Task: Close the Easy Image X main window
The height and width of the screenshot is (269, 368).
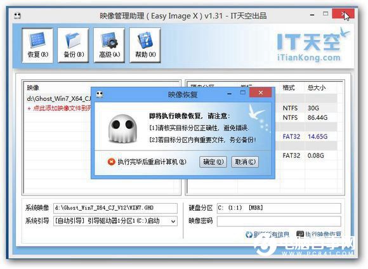Action: click(343, 14)
